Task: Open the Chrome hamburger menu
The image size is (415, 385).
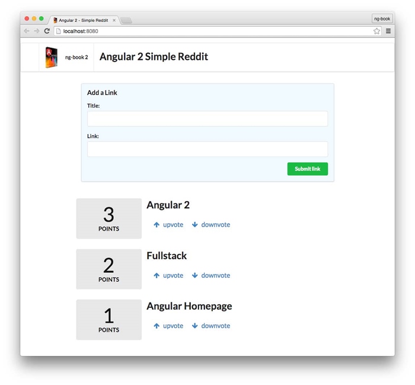Action: pos(388,31)
